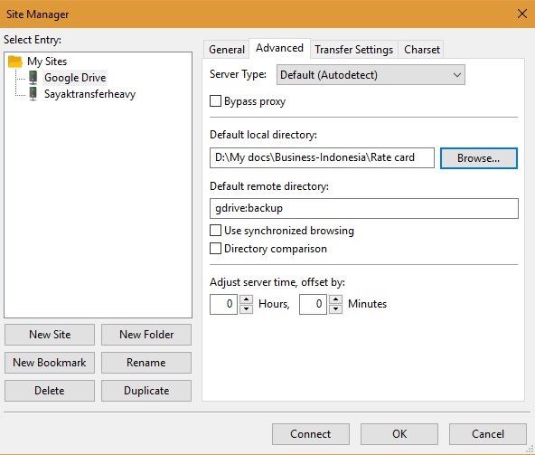
Task: Cancel the Site Manager dialog
Action: (x=488, y=434)
